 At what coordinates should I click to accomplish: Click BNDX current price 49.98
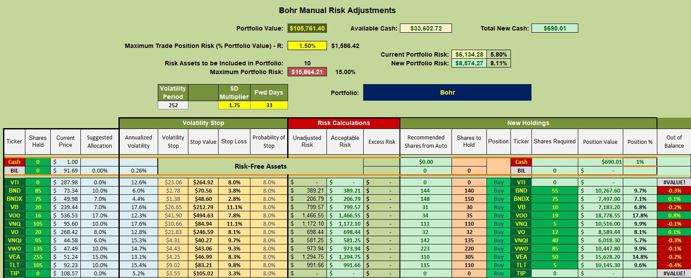tap(66, 199)
